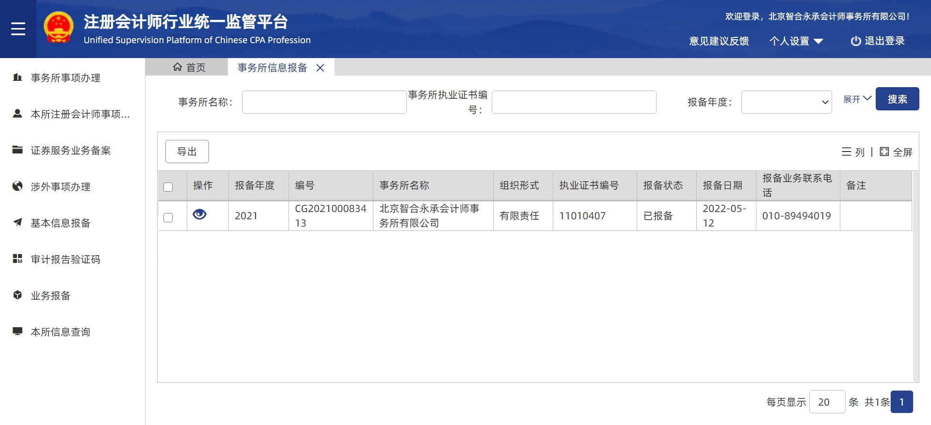The width and height of the screenshot is (931, 425).
Task: Close the 事务所信息报备 tab
Action: [x=320, y=68]
